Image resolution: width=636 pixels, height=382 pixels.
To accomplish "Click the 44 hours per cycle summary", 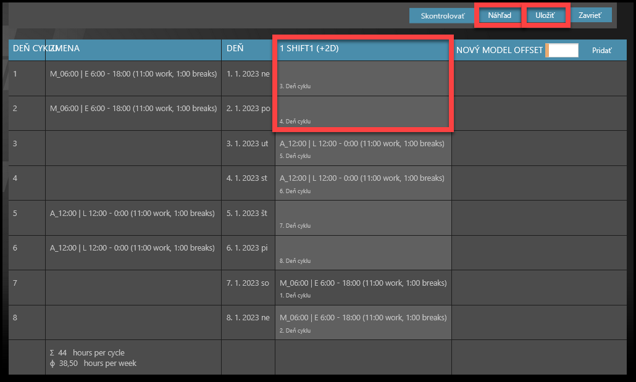I will tap(87, 353).
